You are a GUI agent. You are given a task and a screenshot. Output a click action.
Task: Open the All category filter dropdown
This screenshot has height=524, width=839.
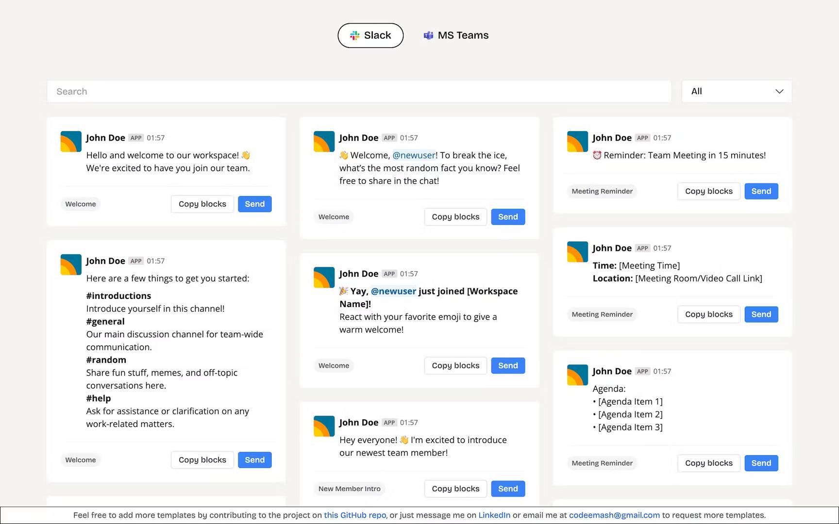coord(737,91)
